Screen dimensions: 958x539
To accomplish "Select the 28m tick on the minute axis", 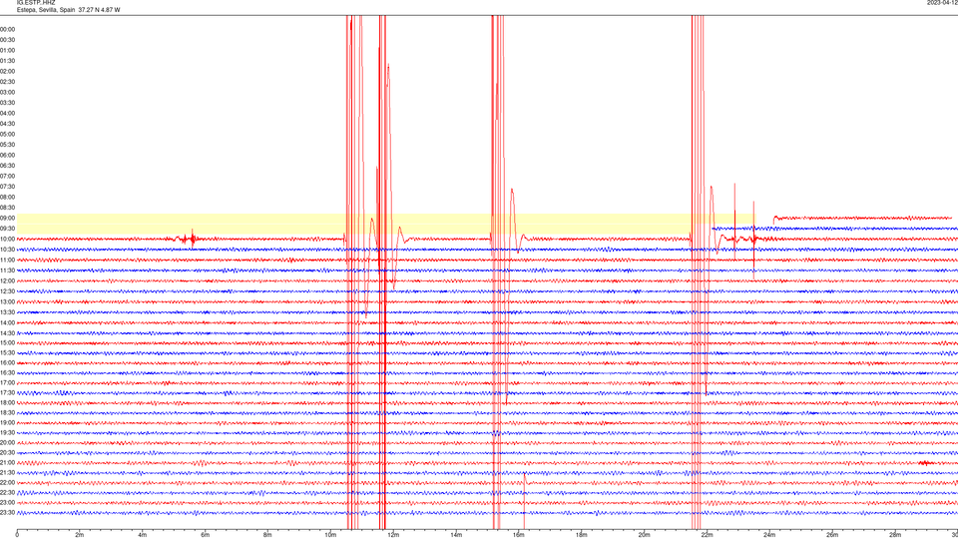I will tap(895, 535).
